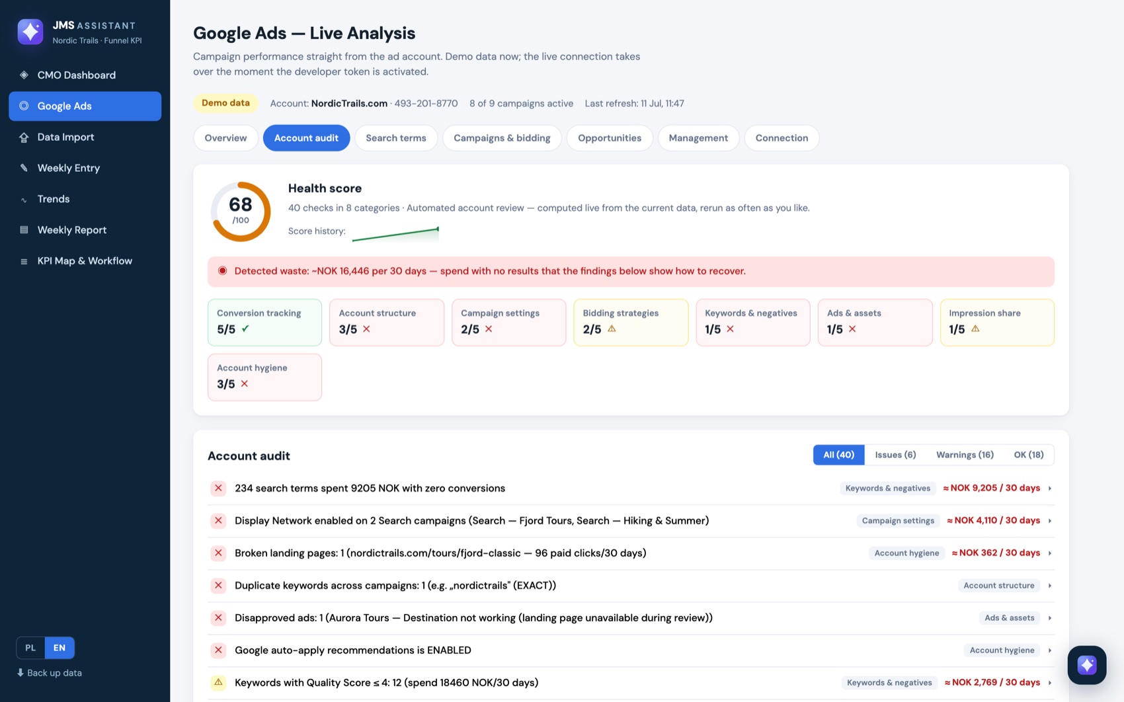1124x702 pixels.
Task: Click the red X icon beside Disapproved ads
Action: 218,618
